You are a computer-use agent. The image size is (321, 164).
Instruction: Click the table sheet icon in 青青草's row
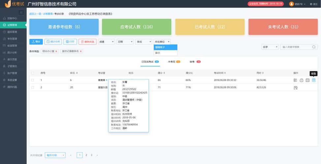click(307, 80)
